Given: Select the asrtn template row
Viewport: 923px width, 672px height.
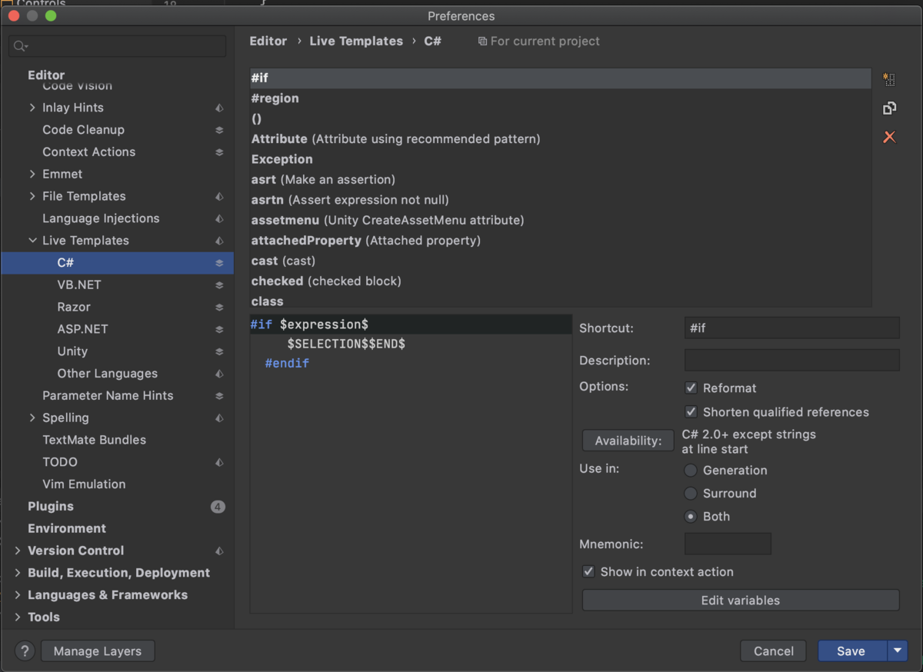Looking at the screenshot, I should [561, 200].
